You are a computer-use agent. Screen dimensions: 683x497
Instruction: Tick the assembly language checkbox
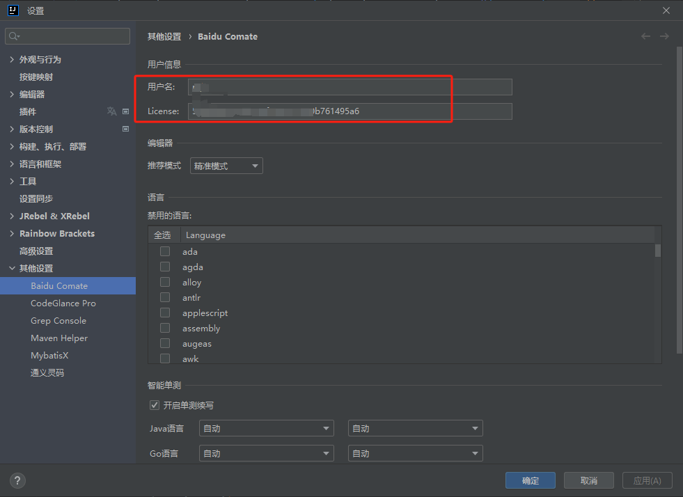[x=165, y=328]
